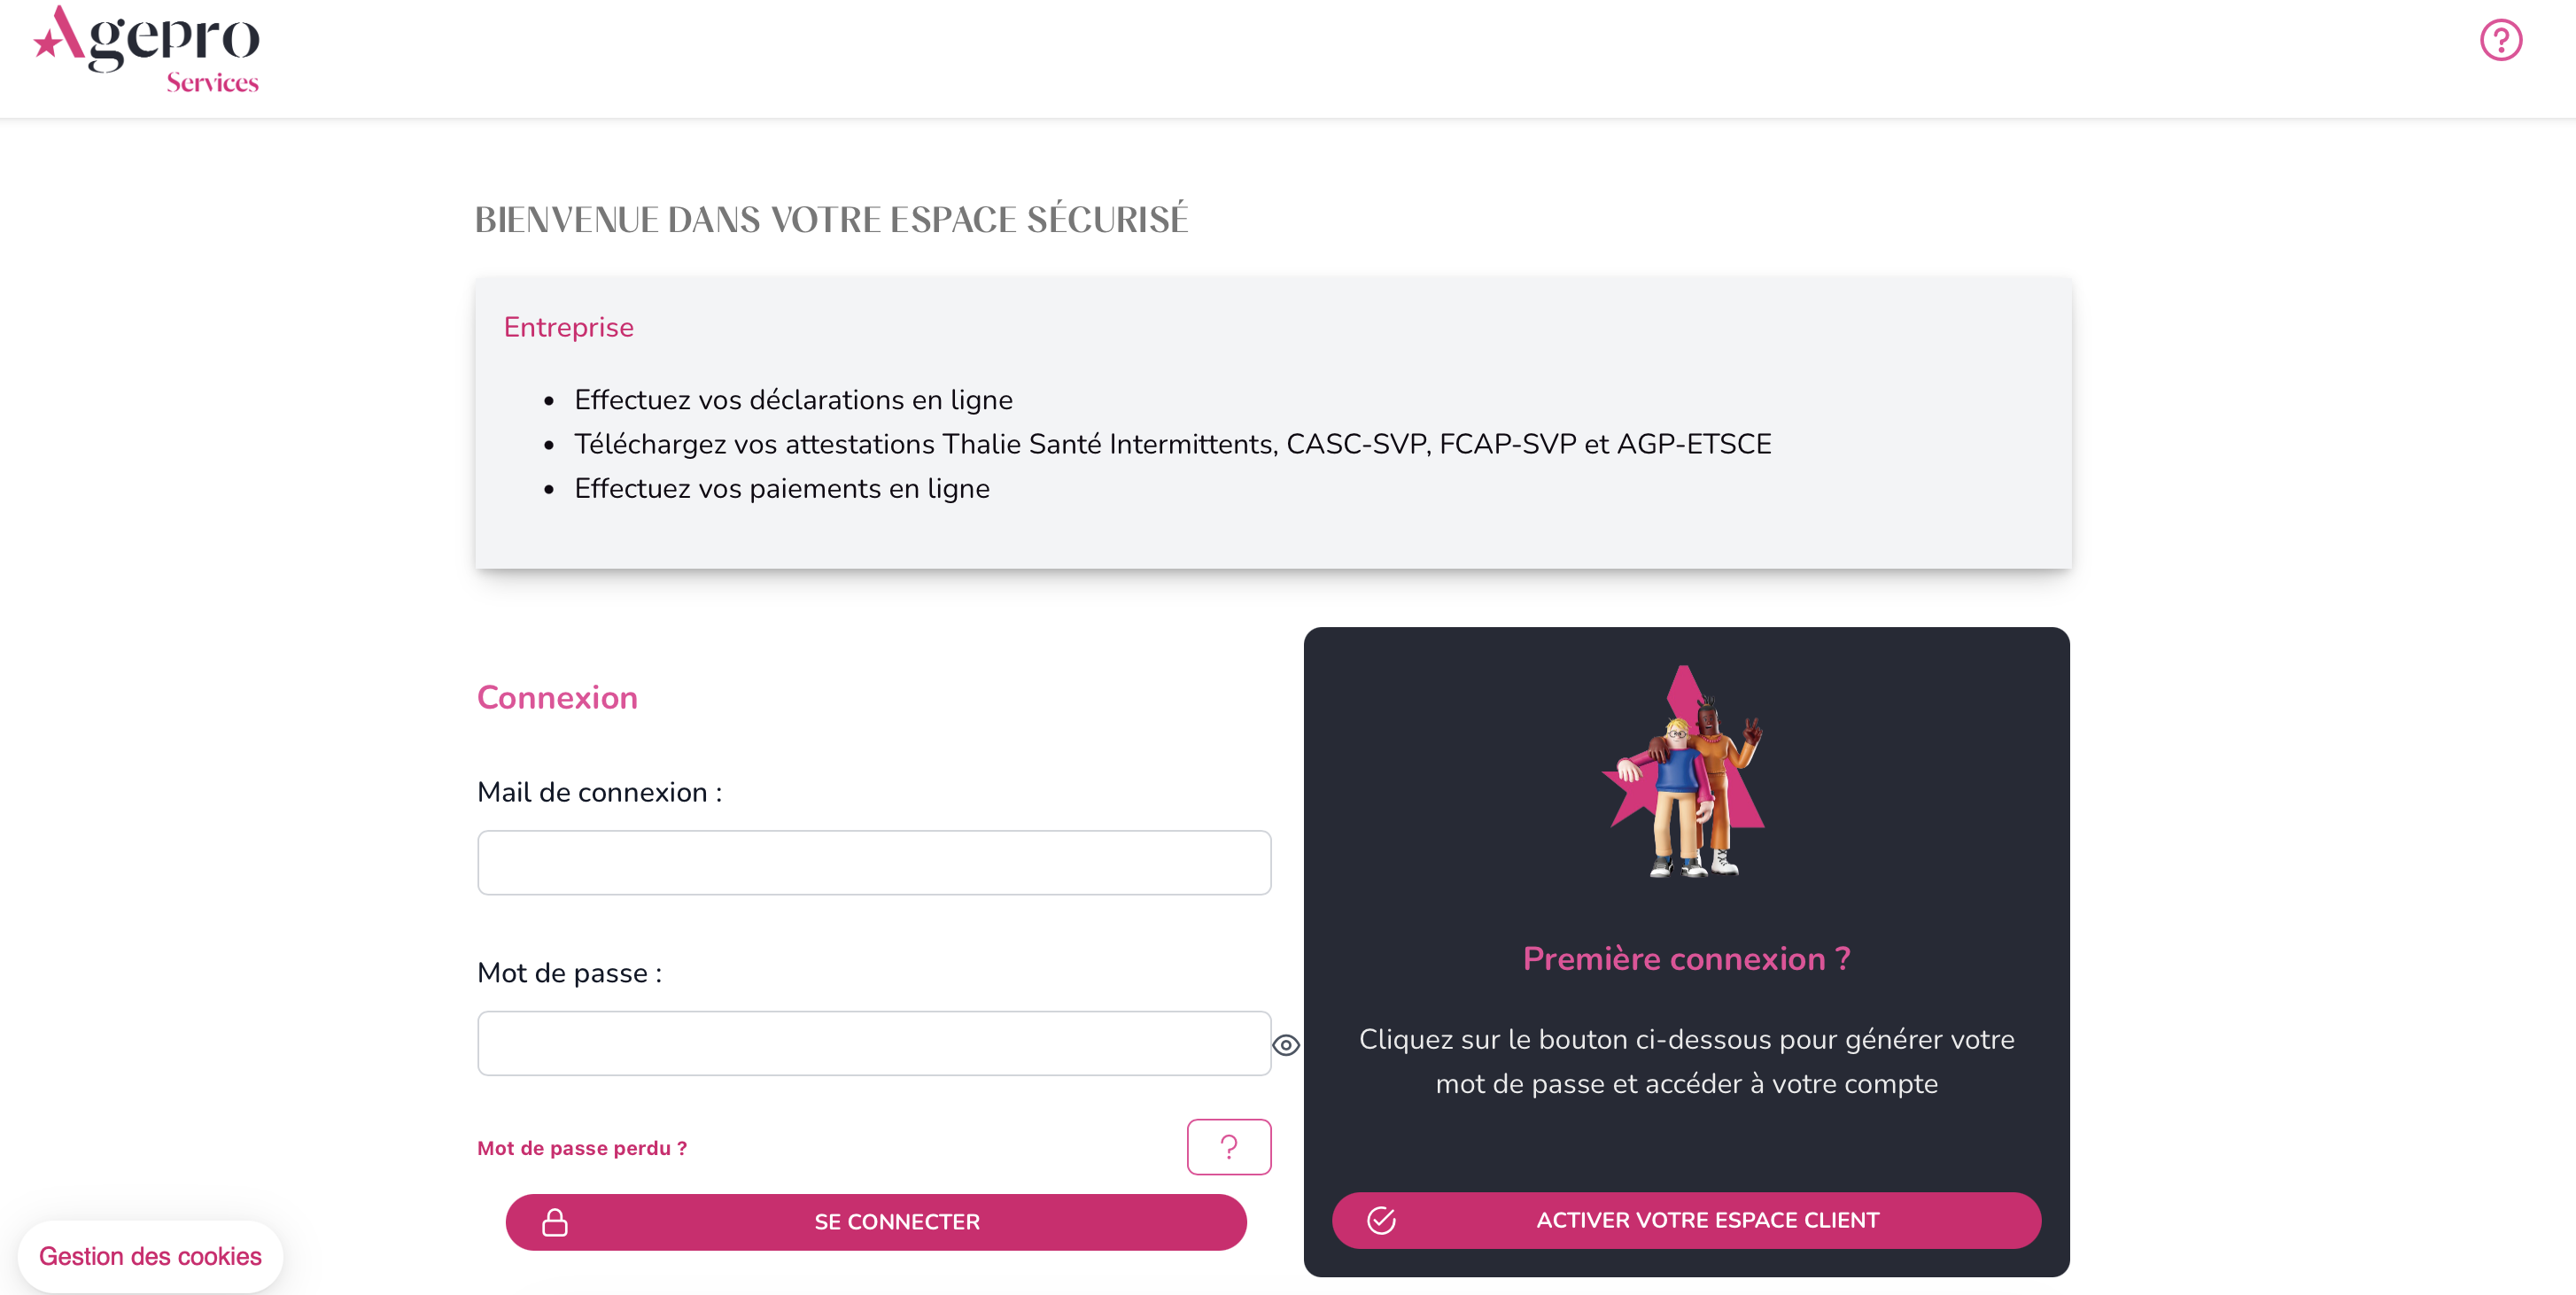This screenshot has height=1295, width=2576.
Task: Focus the Mail de connexion field
Action: [x=874, y=862]
